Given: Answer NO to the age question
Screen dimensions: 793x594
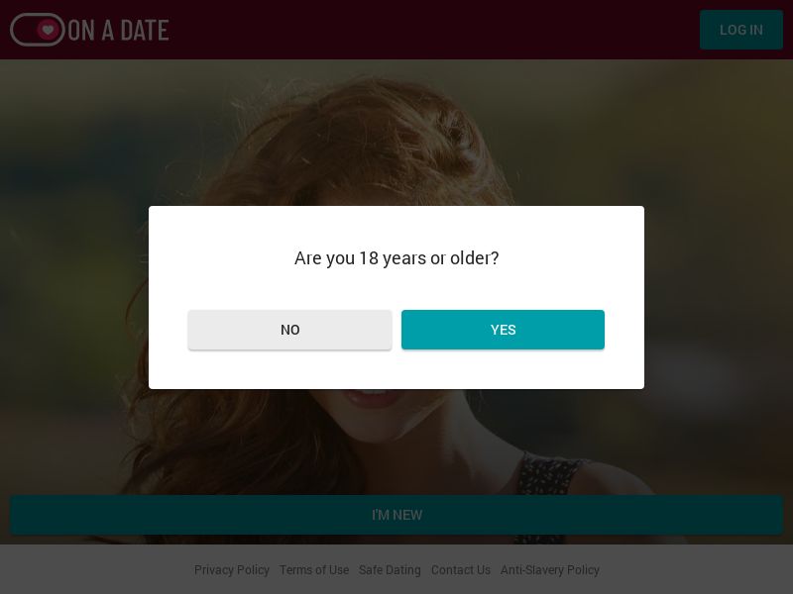Looking at the screenshot, I should [x=289, y=330].
